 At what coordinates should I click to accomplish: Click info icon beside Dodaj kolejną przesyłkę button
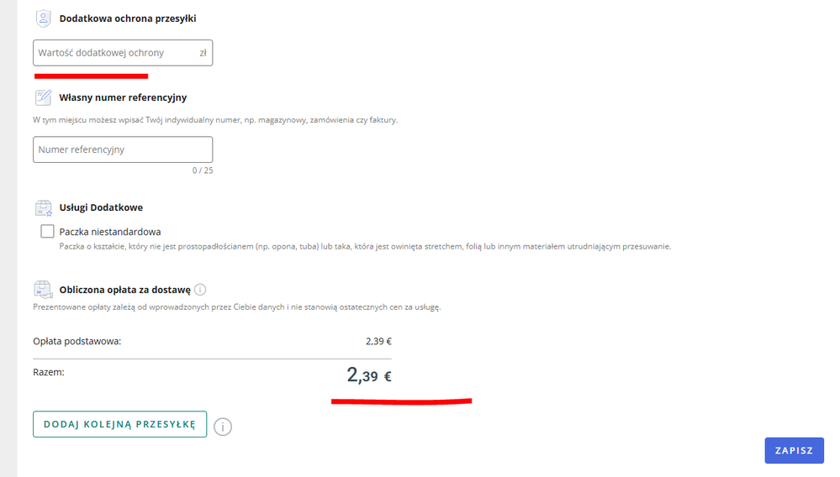click(222, 427)
